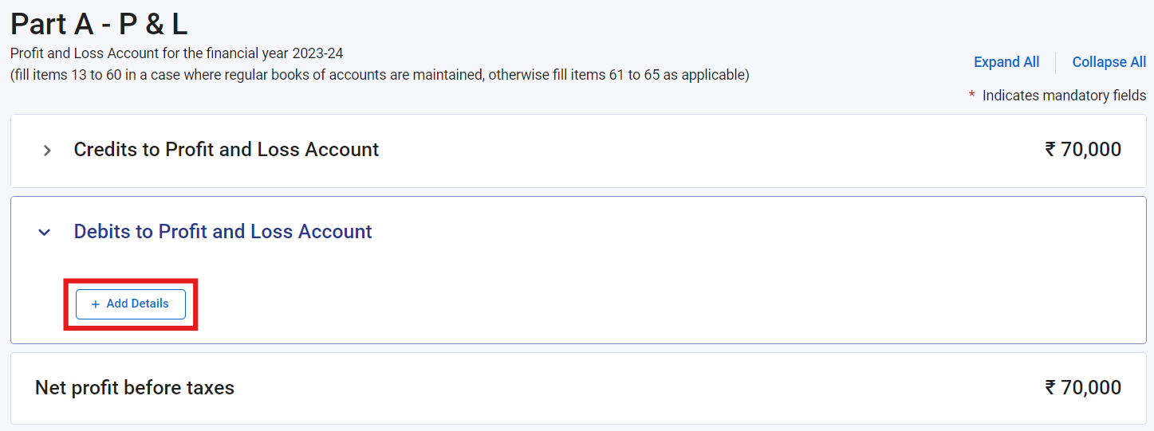Click the divider between Expand All and Collapse All
The width and height of the screenshot is (1154, 431).
(x=1056, y=62)
